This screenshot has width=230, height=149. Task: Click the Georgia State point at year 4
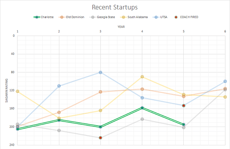coord(142,119)
